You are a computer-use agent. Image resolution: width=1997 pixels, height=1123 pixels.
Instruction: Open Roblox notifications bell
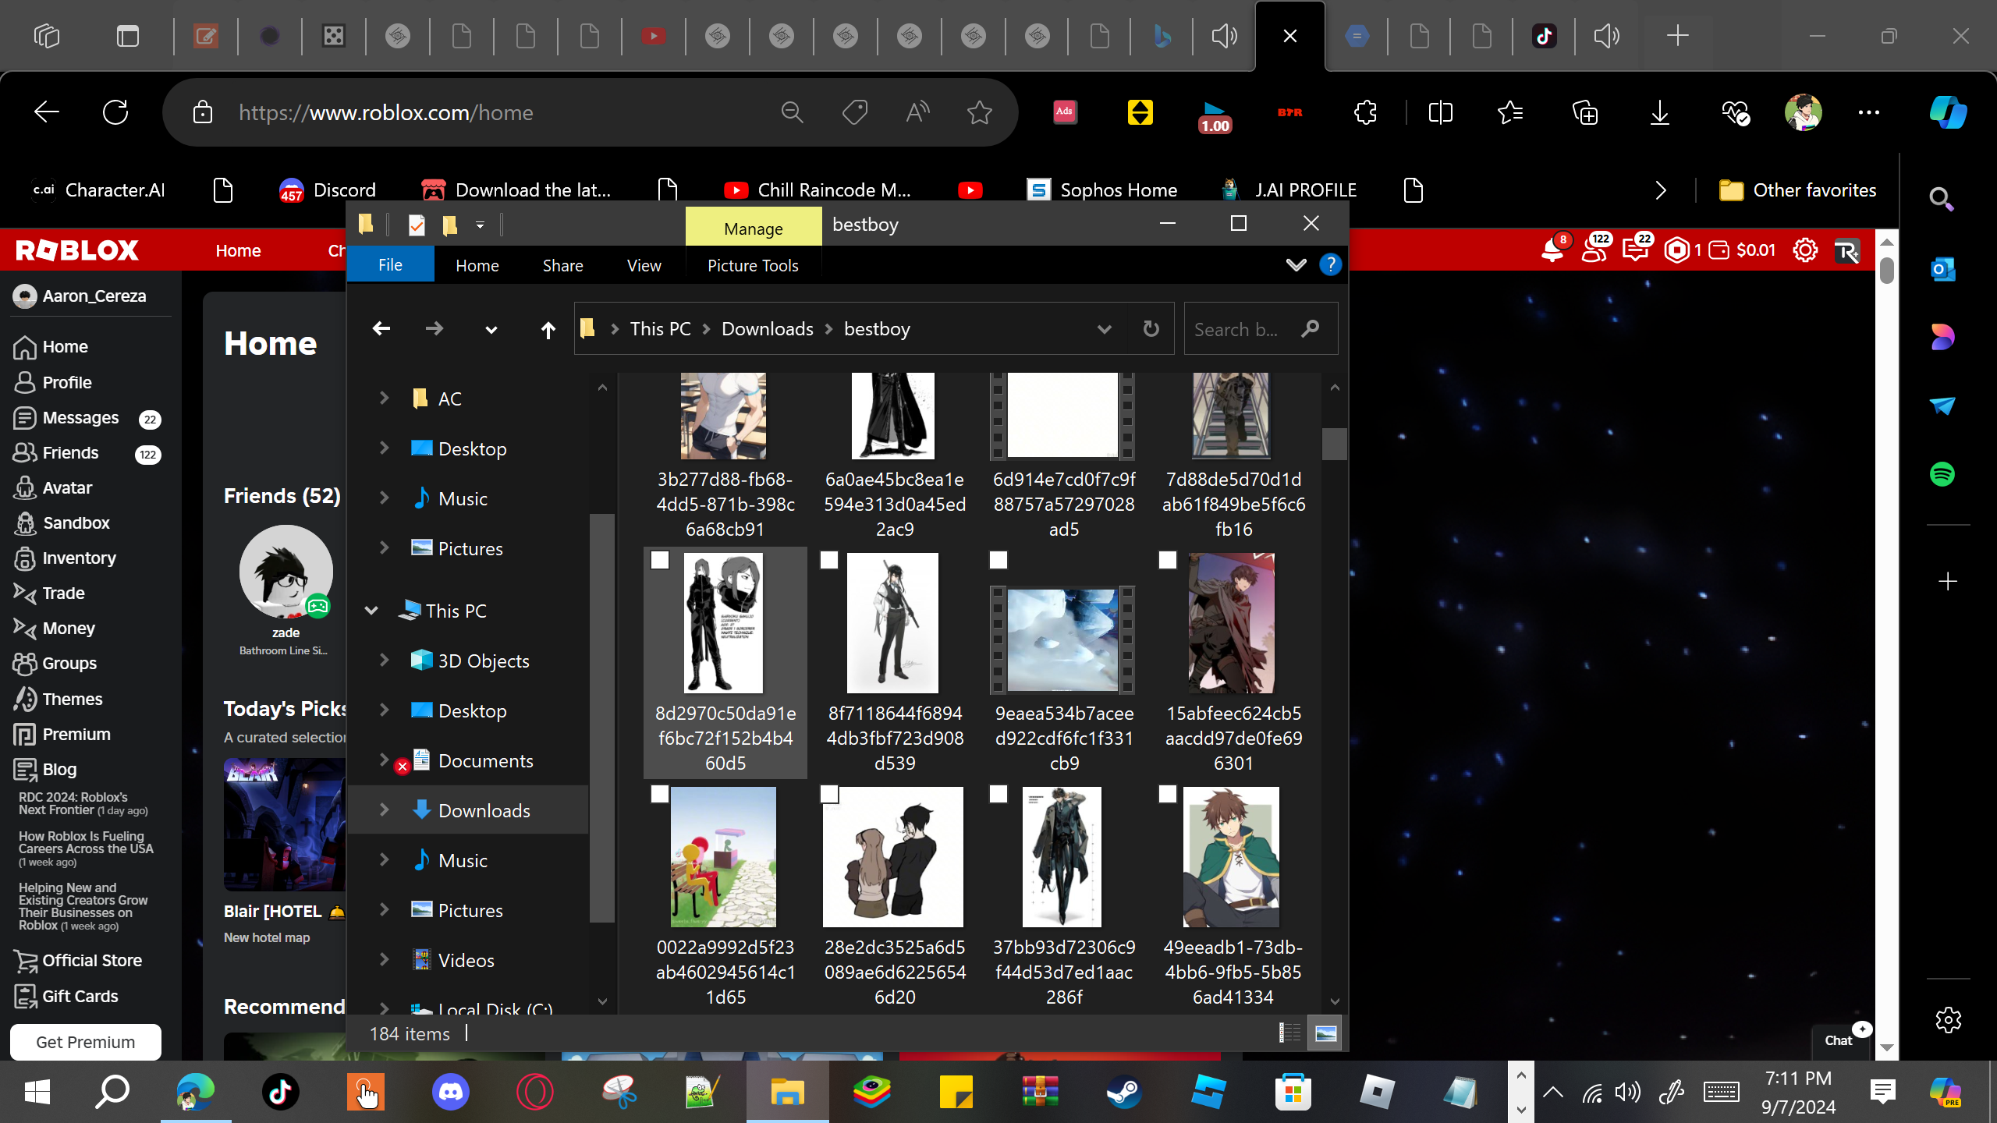(x=1552, y=250)
